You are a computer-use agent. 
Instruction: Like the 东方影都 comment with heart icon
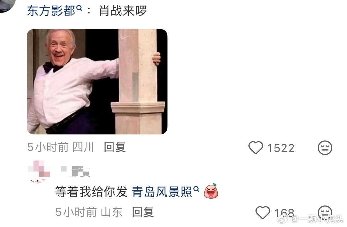[x=255, y=148]
